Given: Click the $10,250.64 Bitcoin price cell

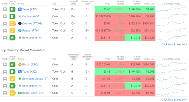Looking at the screenshot, I should [x=104, y=65].
